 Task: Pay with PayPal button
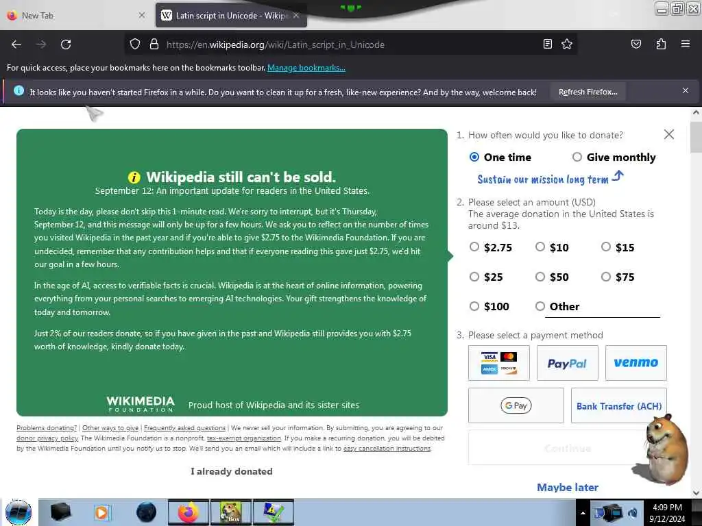(x=567, y=363)
